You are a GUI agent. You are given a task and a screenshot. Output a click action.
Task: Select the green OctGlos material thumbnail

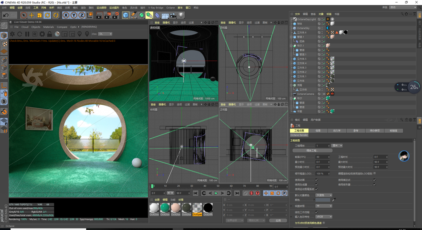(165, 209)
